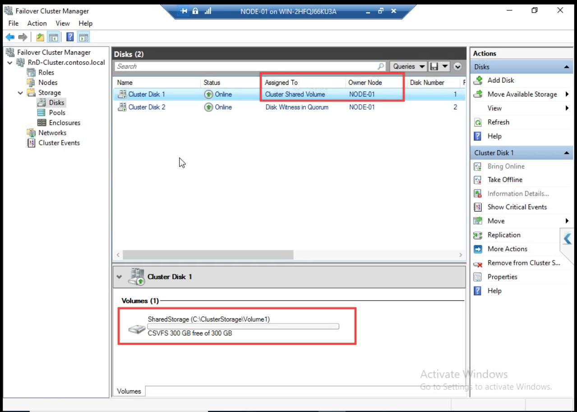Collapse the Disks section in Actions
This screenshot has width=577, height=412.
tap(567, 67)
